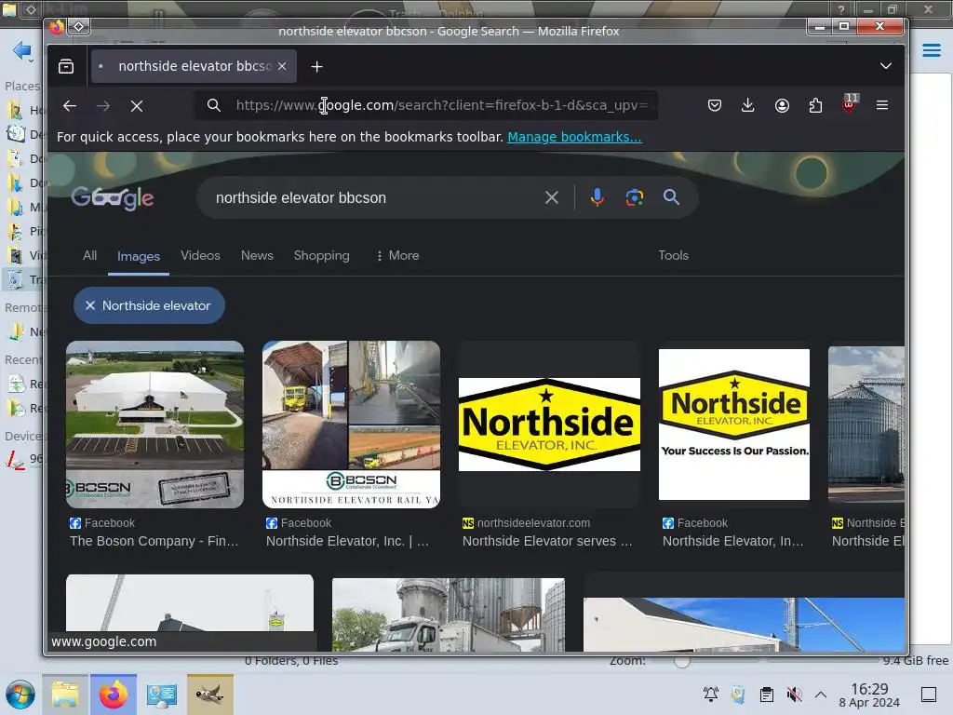Viewport: 953px width, 715px height.
Task: Open the file manager taskbar icon
Action: point(65,695)
